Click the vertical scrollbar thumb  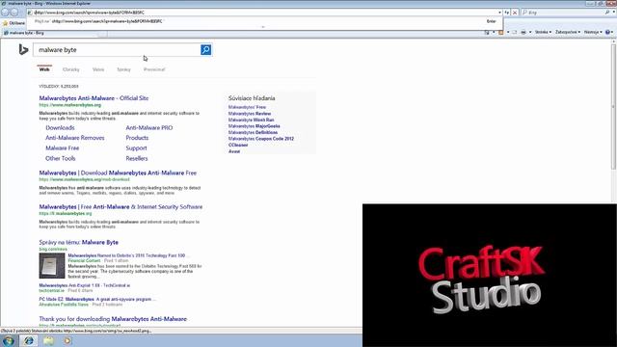coord(613,106)
